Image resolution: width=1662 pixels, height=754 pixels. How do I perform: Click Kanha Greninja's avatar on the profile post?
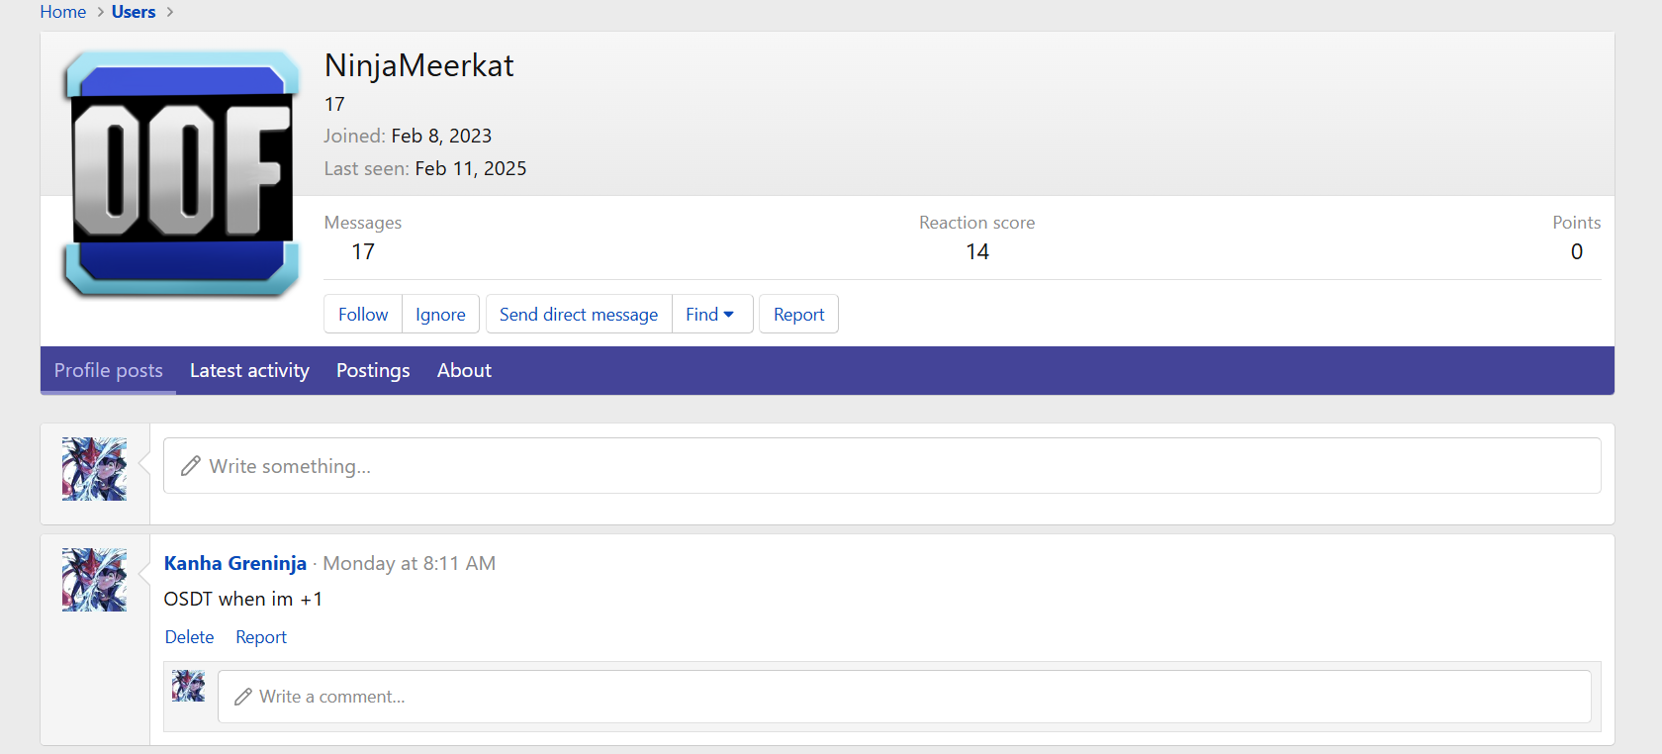point(94,580)
